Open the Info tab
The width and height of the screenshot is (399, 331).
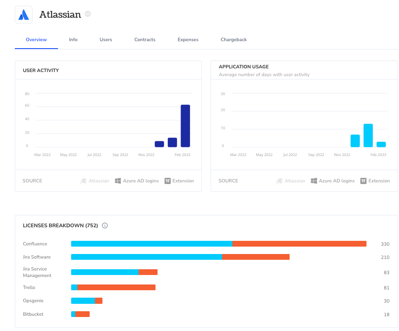73,40
